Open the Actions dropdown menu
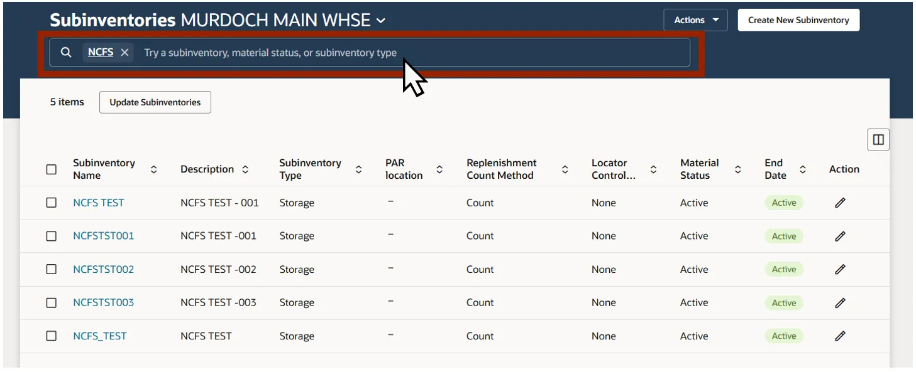 tap(695, 20)
